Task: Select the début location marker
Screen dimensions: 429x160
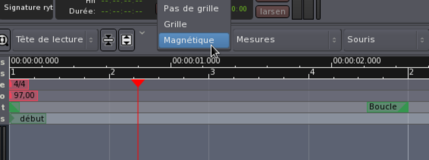Action: [28, 118]
